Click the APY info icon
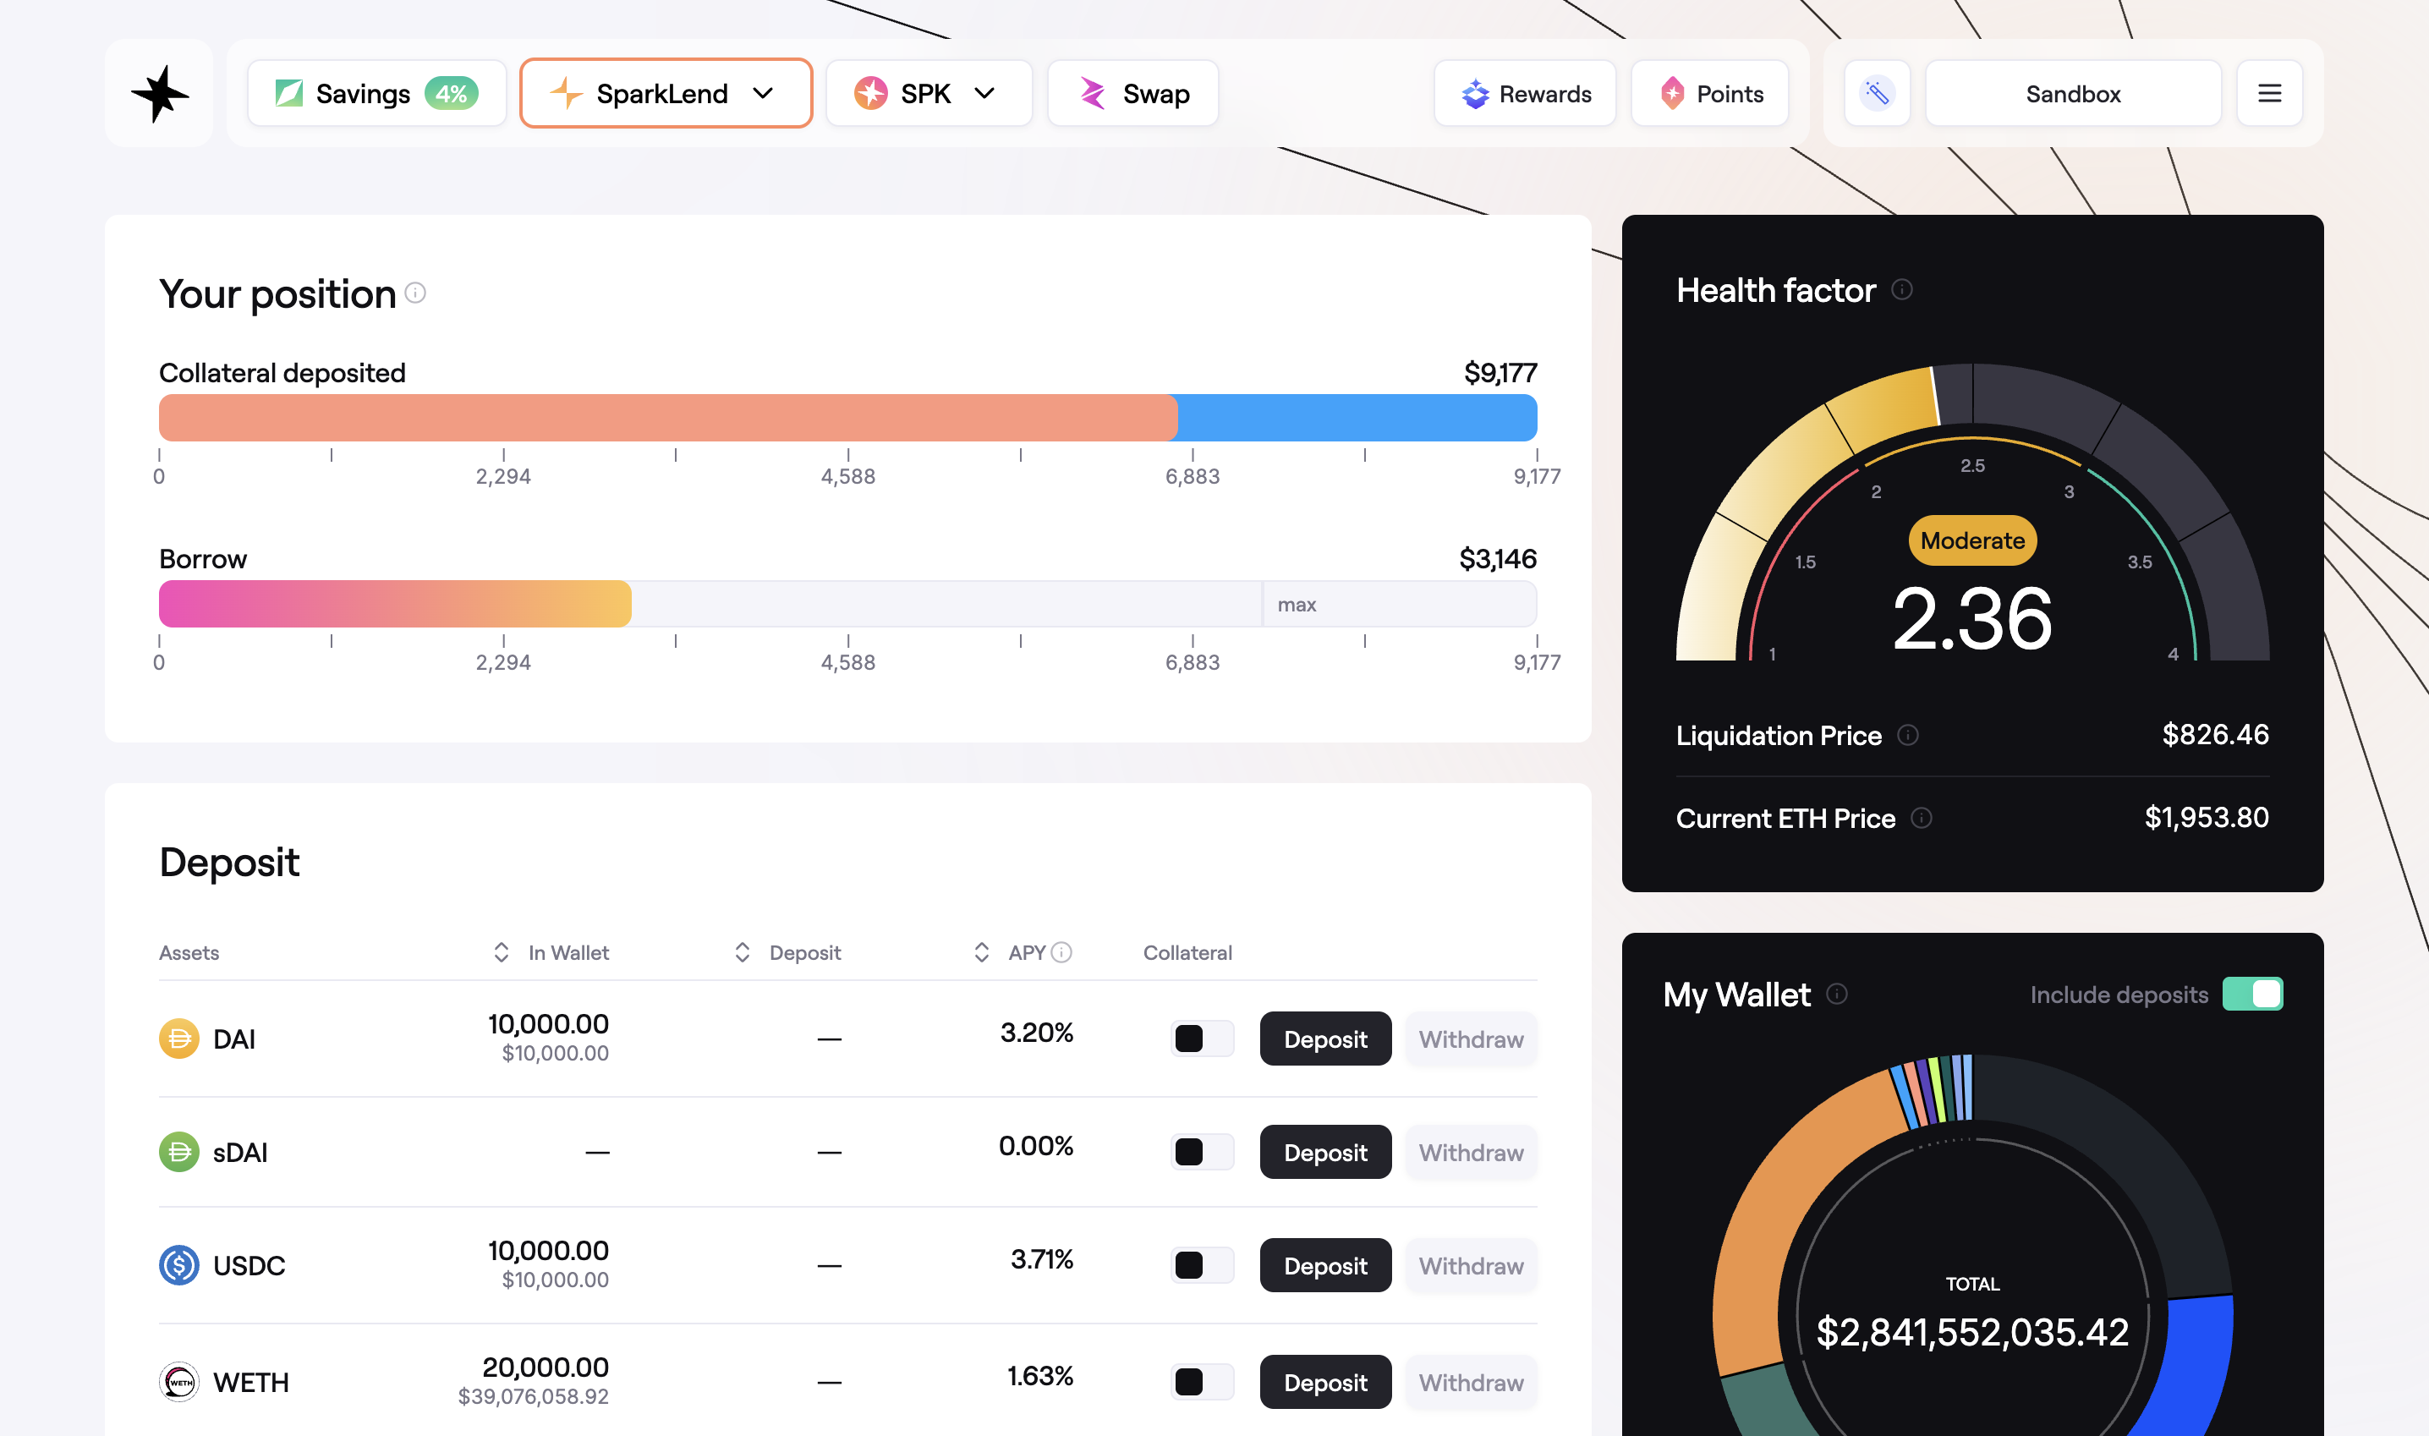This screenshot has height=1436, width=2429. [1061, 953]
